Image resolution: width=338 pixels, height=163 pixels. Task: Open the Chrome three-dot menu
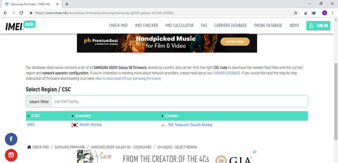tap(333, 13)
